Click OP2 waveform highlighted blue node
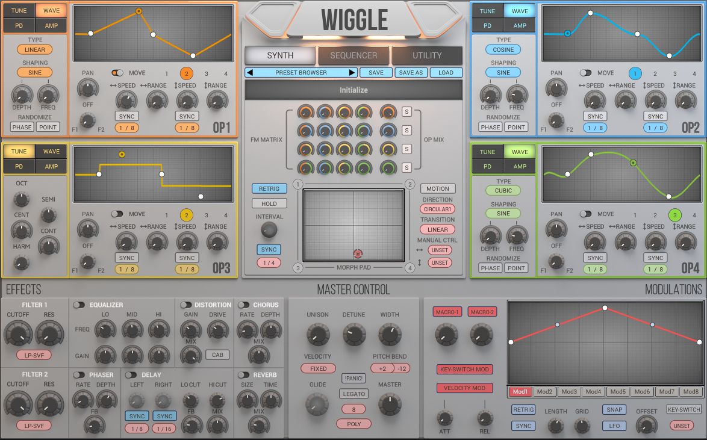This screenshot has width=707, height=440. pyautogui.click(x=568, y=33)
